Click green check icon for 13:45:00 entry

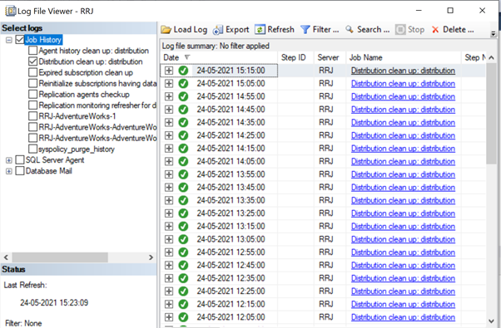pyautogui.click(x=183, y=188)
